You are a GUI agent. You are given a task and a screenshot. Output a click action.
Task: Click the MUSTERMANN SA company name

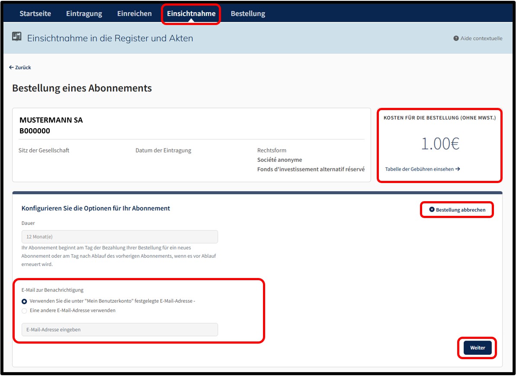[51, 120]
